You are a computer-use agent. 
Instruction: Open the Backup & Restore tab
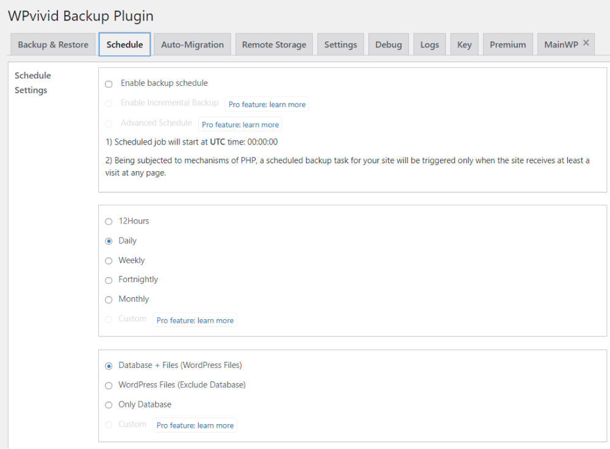53,44
